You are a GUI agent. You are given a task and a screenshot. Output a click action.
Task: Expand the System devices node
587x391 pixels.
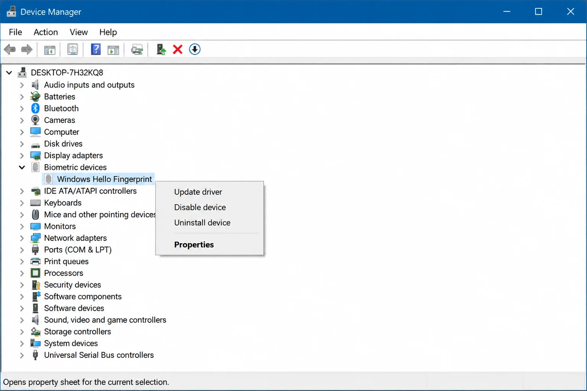[x=22, y=344]
